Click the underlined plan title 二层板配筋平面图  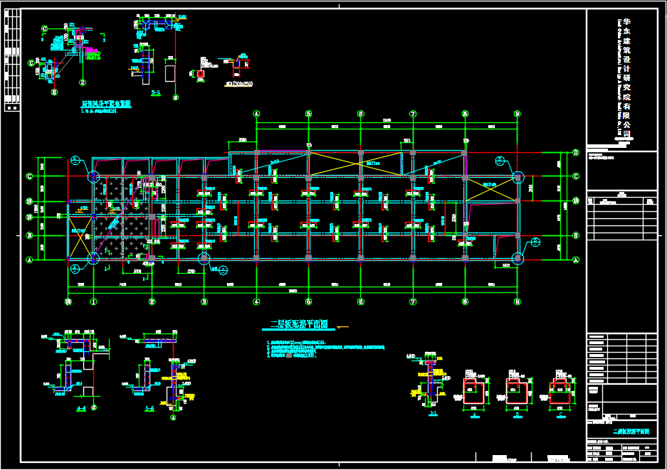(298, 325)
